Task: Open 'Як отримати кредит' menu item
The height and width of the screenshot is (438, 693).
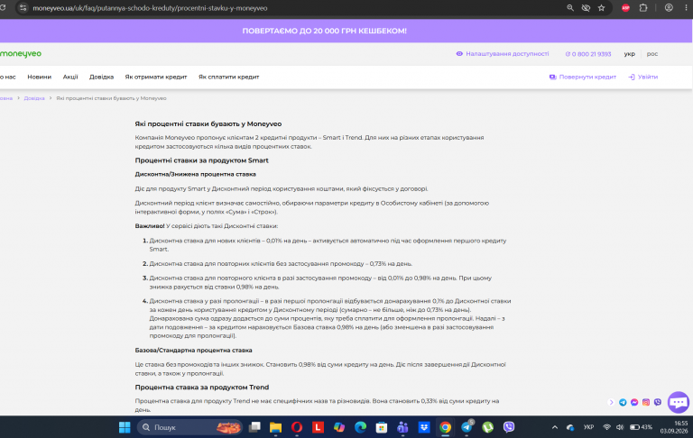Action: (155, 77)
